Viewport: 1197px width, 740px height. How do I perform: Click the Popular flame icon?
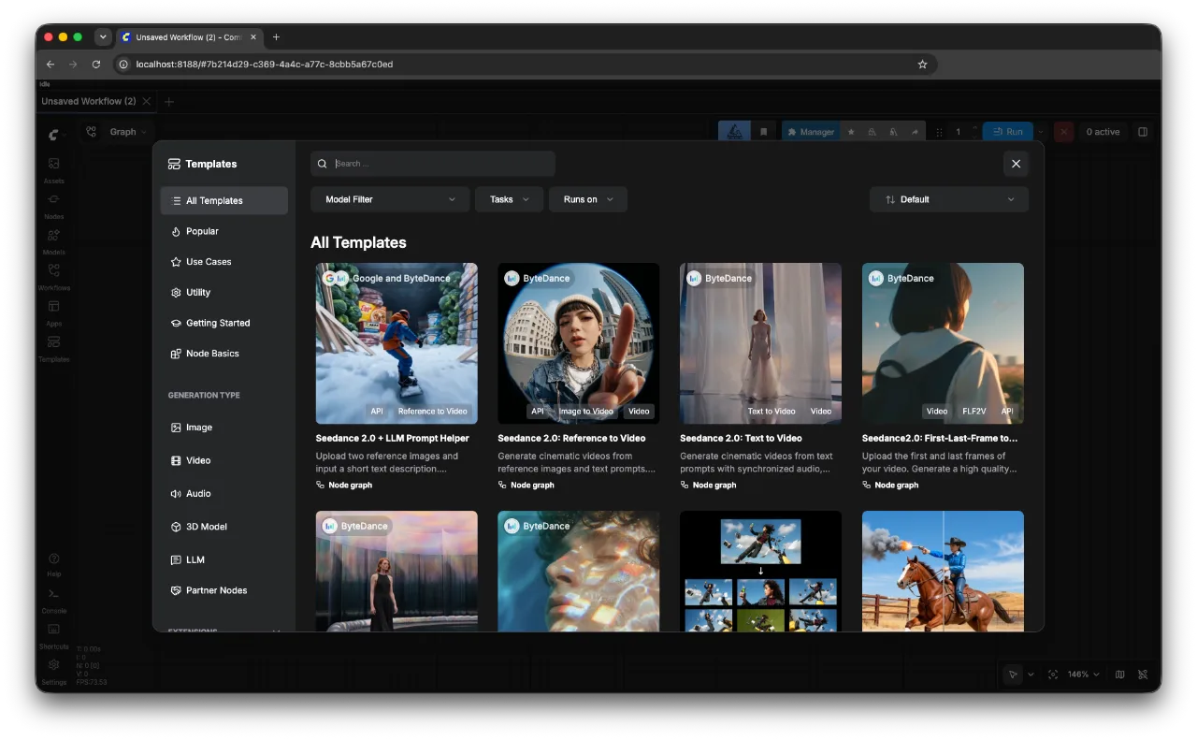pyautogui.click(x=176, y=231)
